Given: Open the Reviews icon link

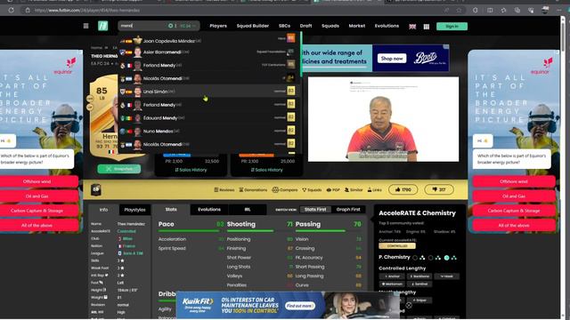Looking at the screenshot, I should tap(224, 189).
